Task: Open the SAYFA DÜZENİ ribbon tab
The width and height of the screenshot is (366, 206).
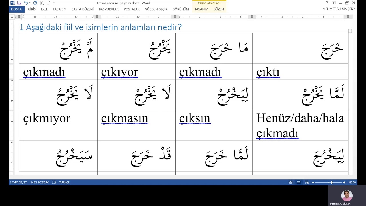Action: 83,9
